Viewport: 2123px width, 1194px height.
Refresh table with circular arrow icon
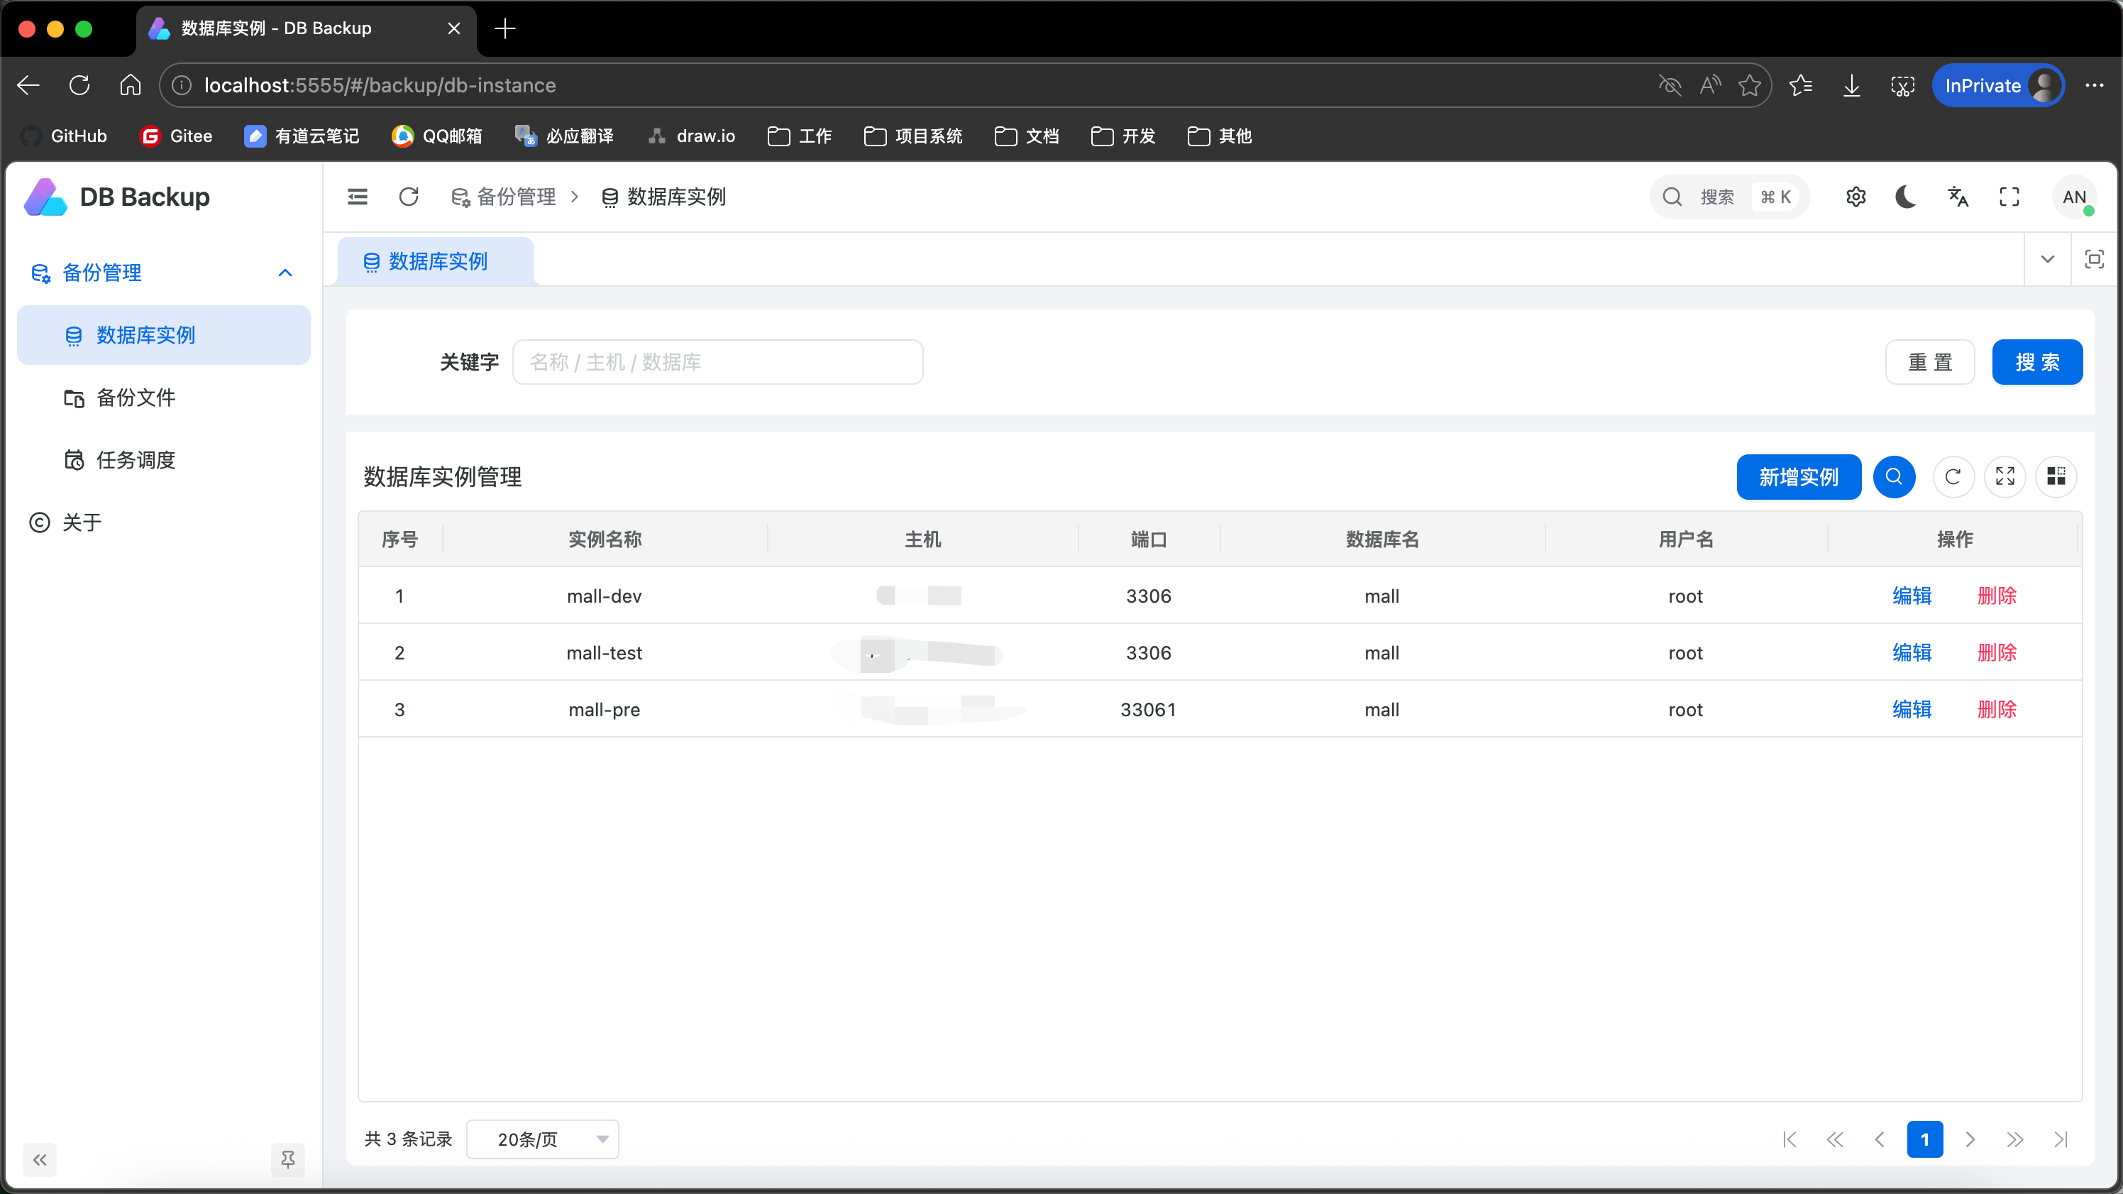[x=1953, y=476]
